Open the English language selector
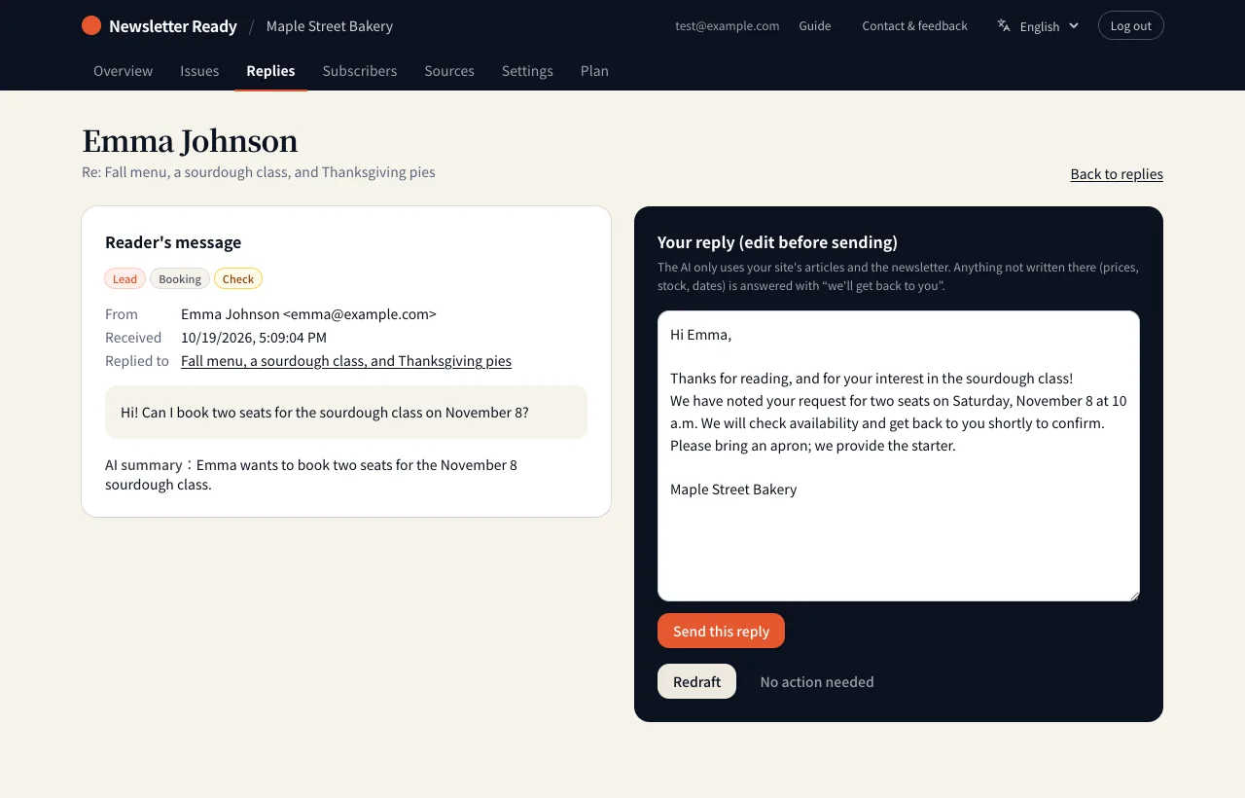Viewport: 1245px width, 798px height. coord(1039,25)
